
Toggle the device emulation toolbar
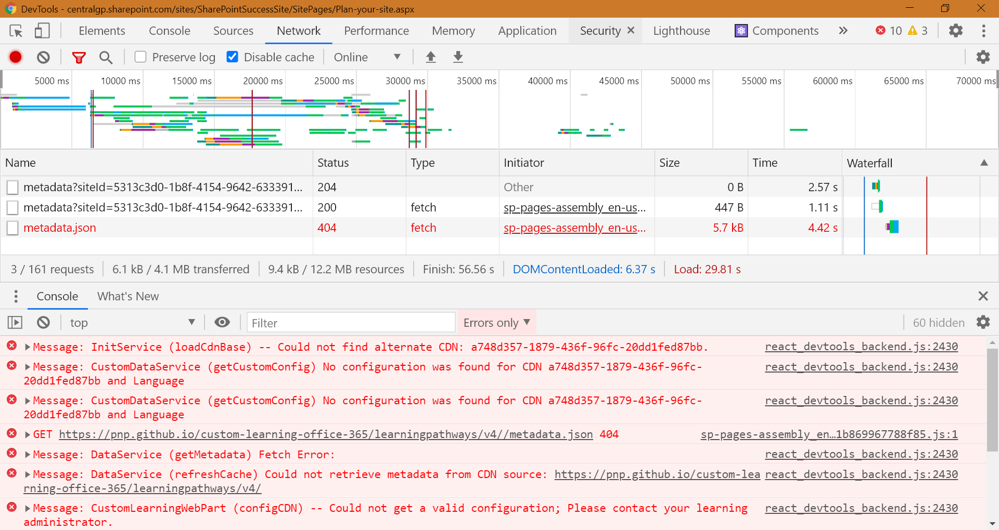coord(42,31)
